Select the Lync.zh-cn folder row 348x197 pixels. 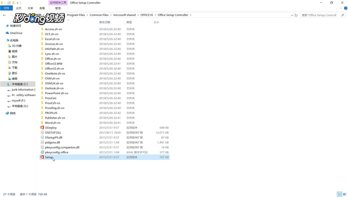[104, 54]
